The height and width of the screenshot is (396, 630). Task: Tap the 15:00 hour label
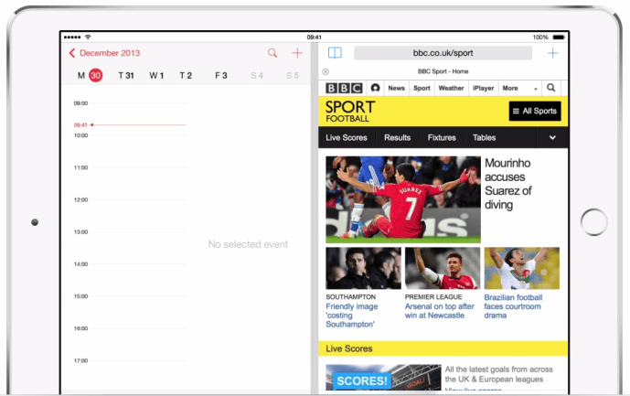[x=80, y=296]
